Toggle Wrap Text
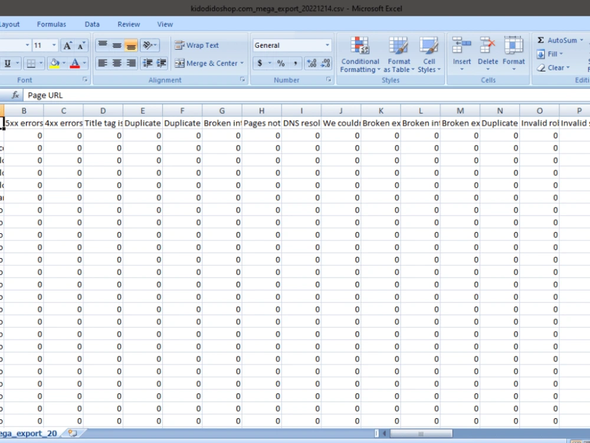 click(197, 45)
